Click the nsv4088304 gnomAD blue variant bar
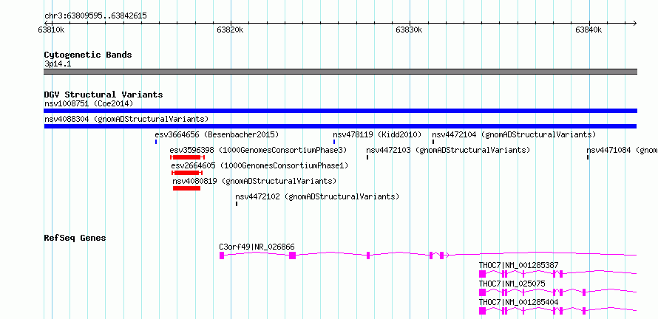 340,126
